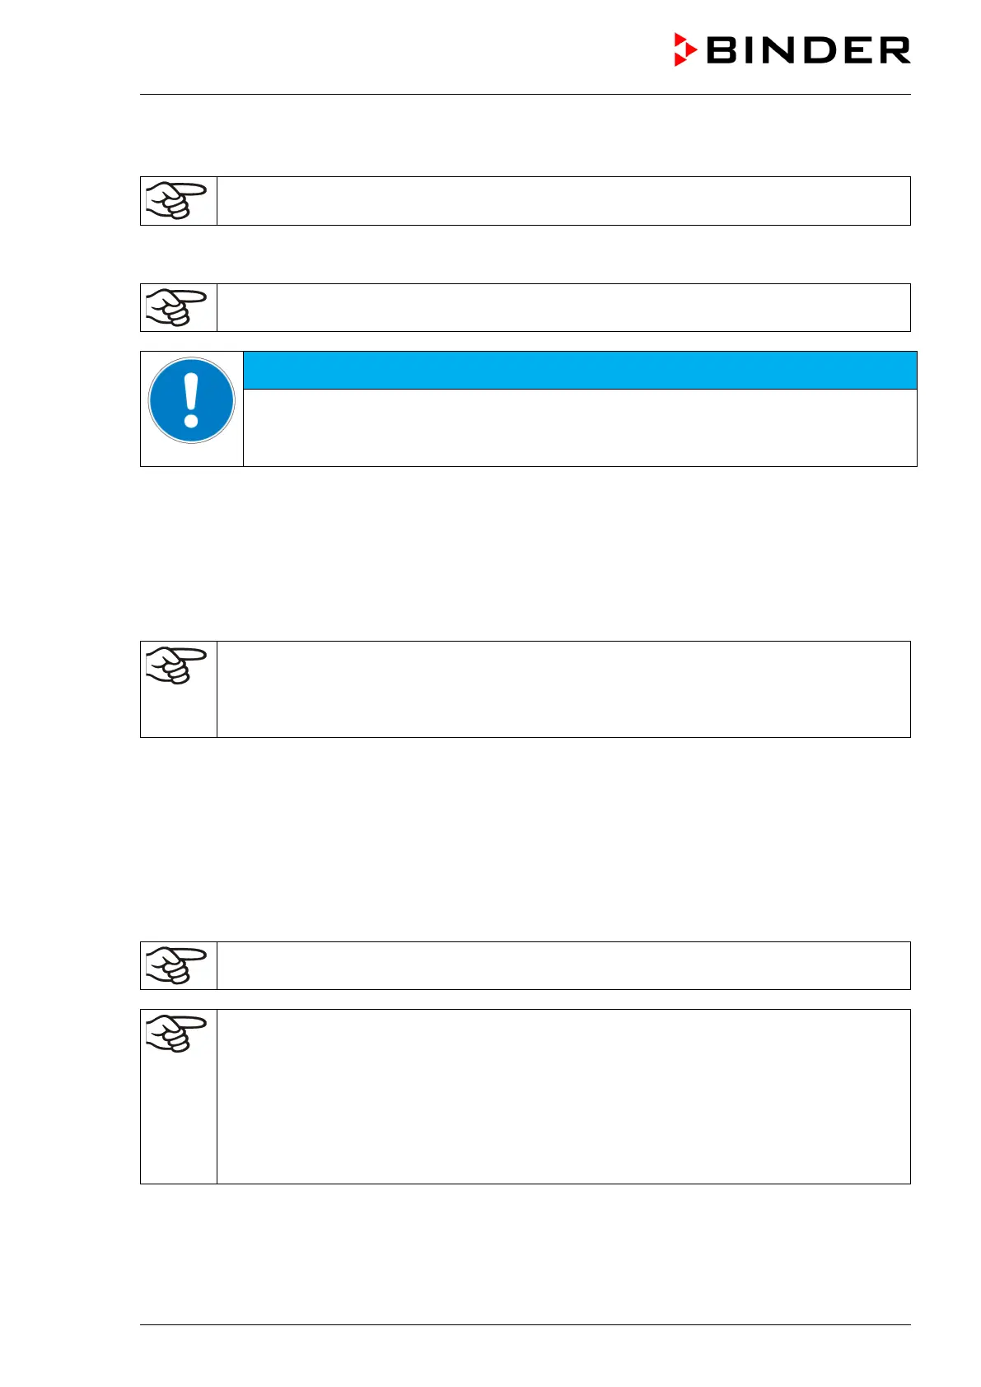Click the footer horizontal line
981x1387 pixels.
pyautogui.click(x=525, y=1324)
